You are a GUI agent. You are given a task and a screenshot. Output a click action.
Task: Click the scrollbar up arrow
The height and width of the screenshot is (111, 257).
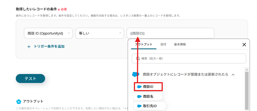(x=247, y=70)
